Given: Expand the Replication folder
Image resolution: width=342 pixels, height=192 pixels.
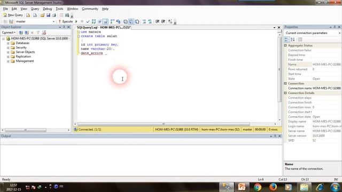Looking at the screenshot, I should (8, 57).
